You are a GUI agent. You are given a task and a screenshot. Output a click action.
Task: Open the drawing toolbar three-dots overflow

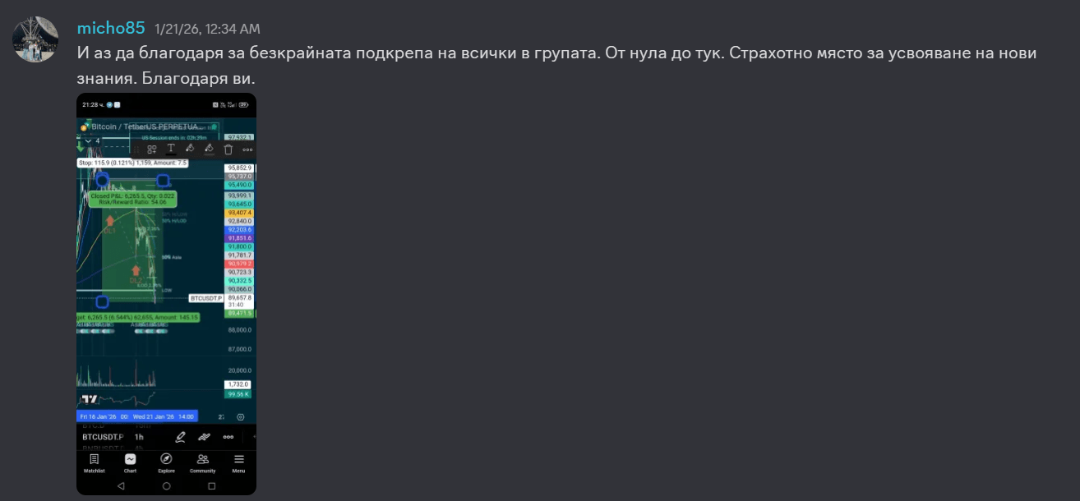point(247,149)
